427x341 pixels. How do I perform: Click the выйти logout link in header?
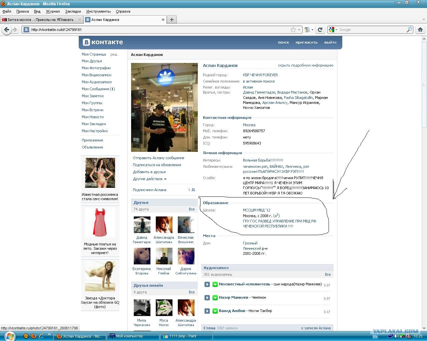pyautogui.click(x=330, y=43)
